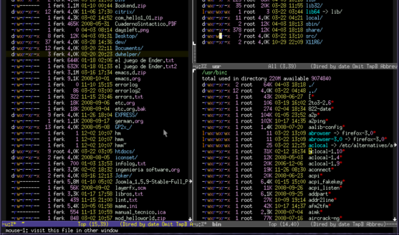Image resolution: width=399 pixels, height=235 pixels.
Task: Select acpi_fakekey entry
Action: 325,182
